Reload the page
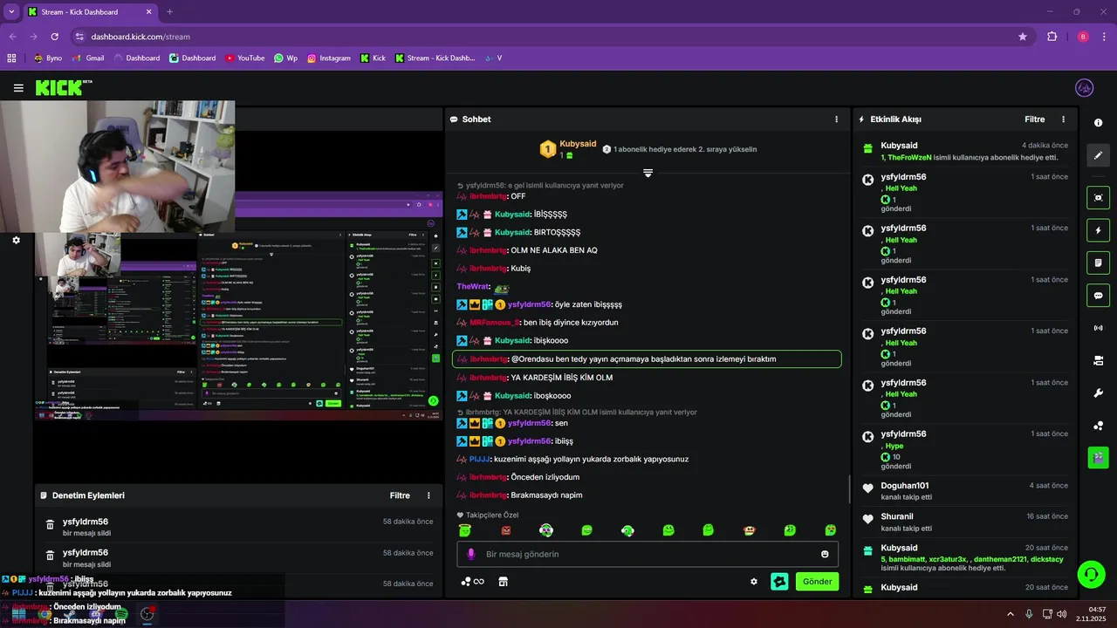1117x628 pixels. coord(54,37)
